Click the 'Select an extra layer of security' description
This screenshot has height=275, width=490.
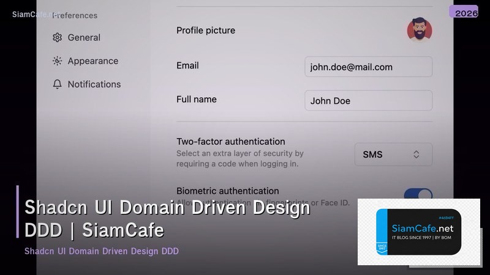click(240, 158)
